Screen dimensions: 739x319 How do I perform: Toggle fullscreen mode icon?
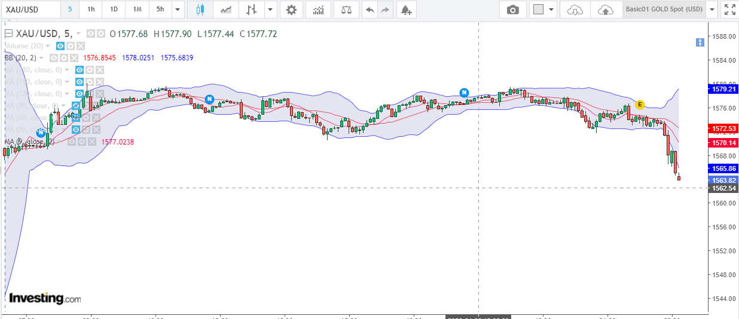[729, 10]
